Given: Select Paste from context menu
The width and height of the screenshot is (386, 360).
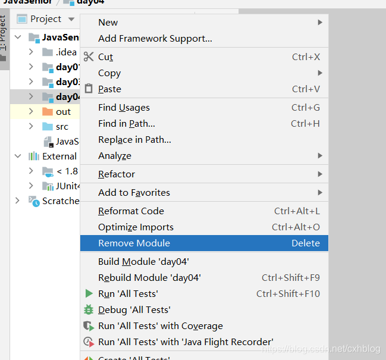Looking at the screenshot, I should (x=204, y=89).
